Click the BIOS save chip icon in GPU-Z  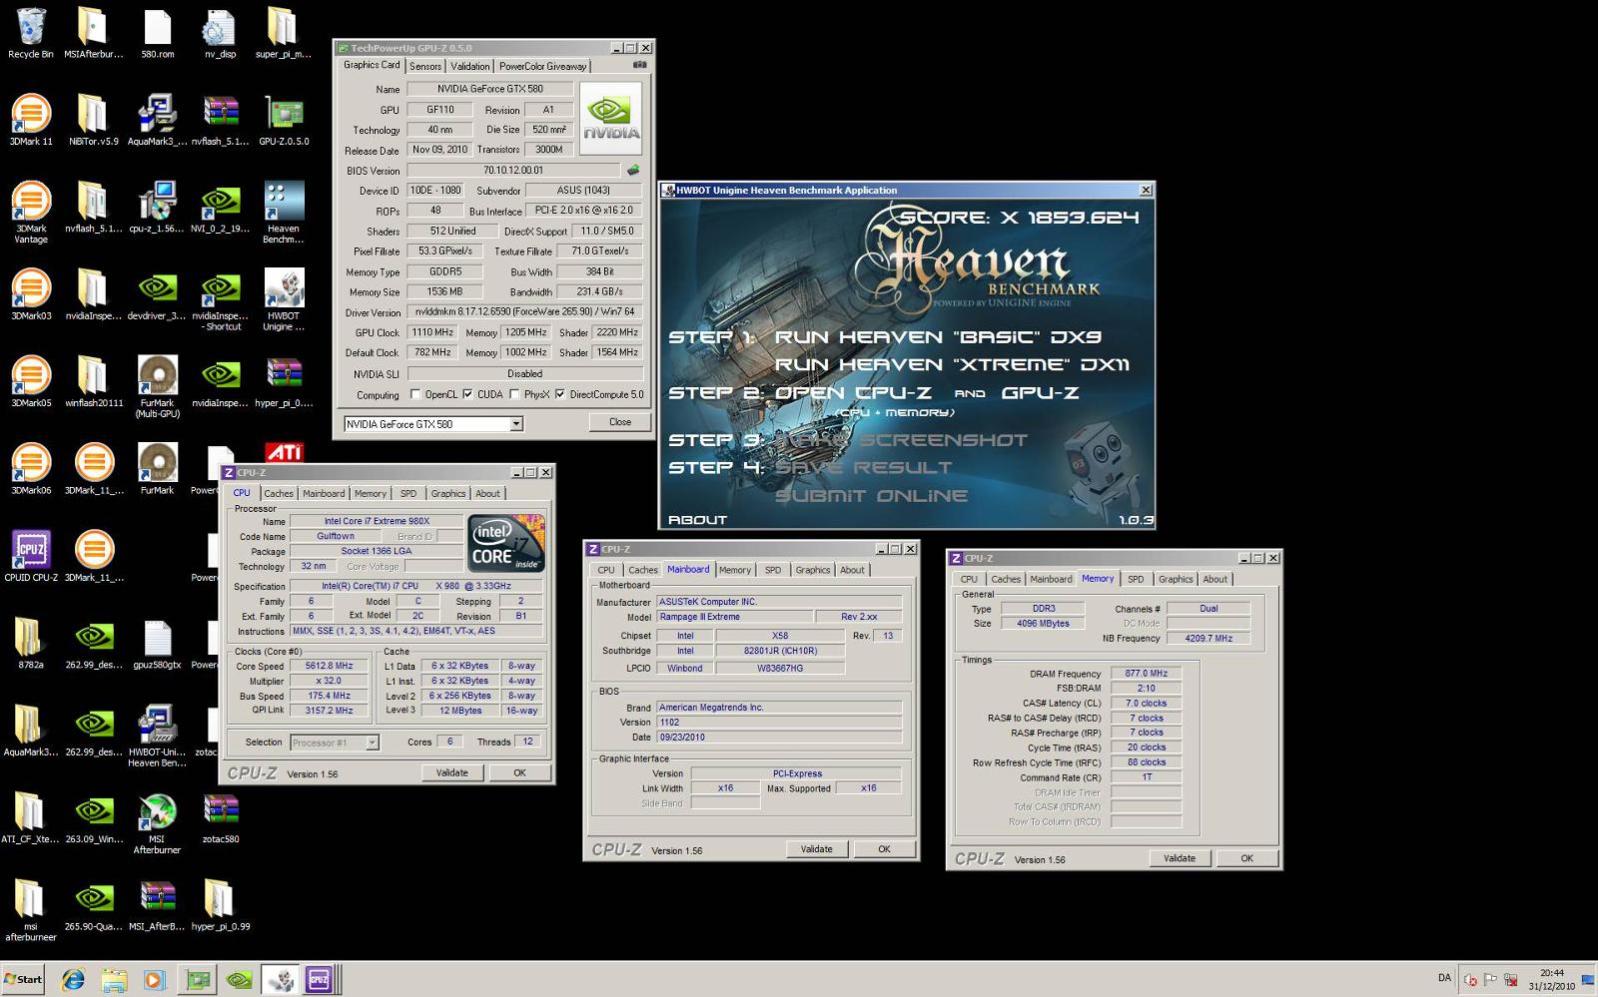click(632, 171)
